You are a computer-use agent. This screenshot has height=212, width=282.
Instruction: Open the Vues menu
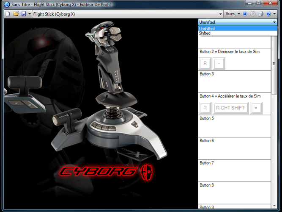(x=230, y=14)
